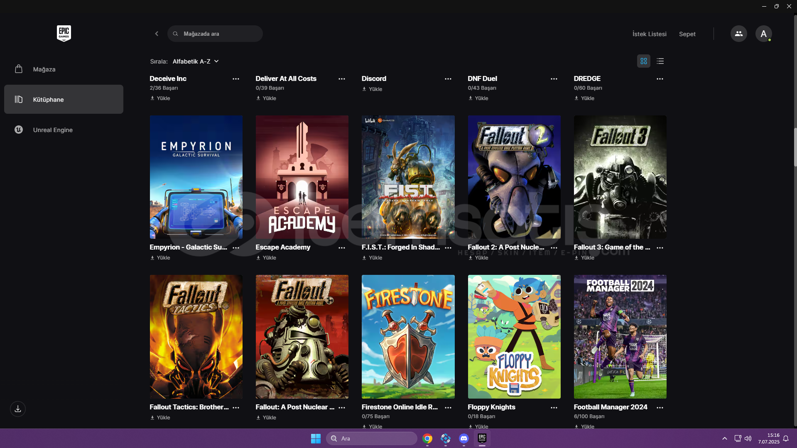
Task: Open options menu for DREDGE
Action: pos(660,79)
